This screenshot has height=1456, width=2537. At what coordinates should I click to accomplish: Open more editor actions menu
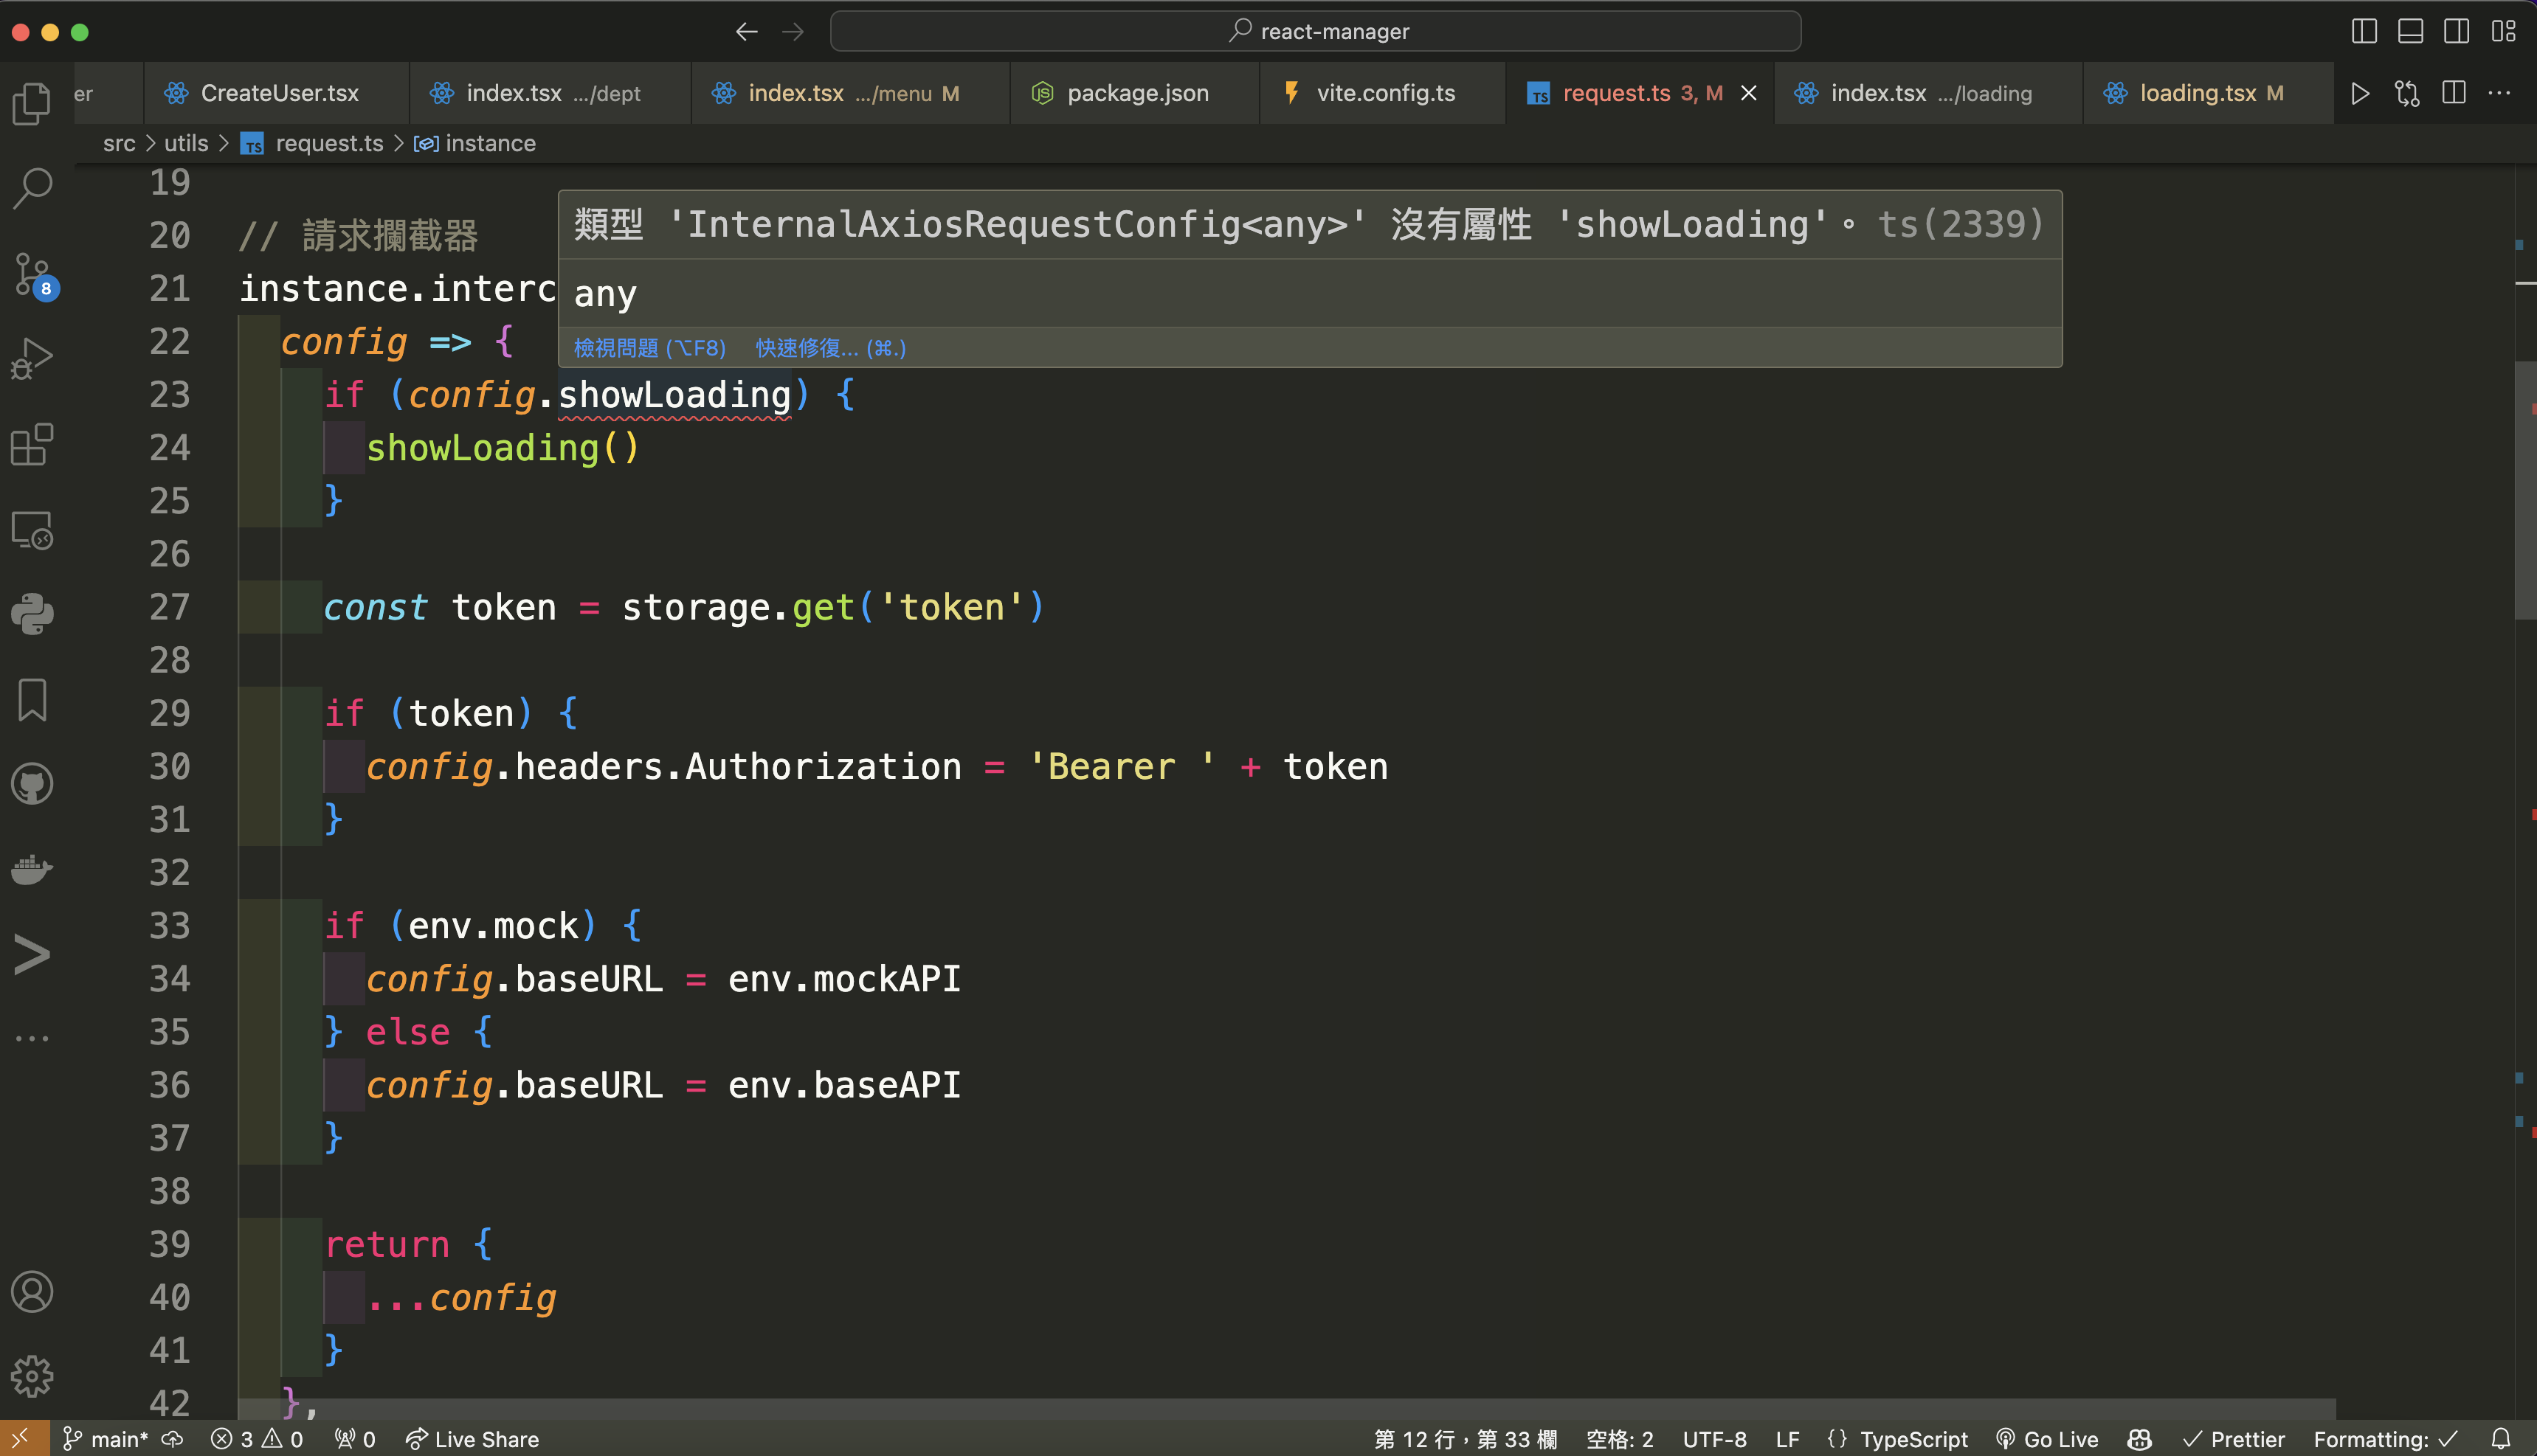coord(2499,93)
